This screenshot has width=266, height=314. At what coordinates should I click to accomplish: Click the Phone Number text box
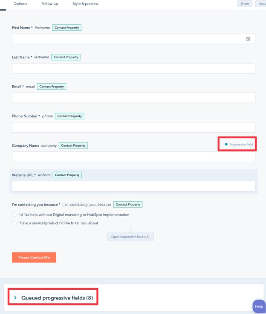(133, 127)
